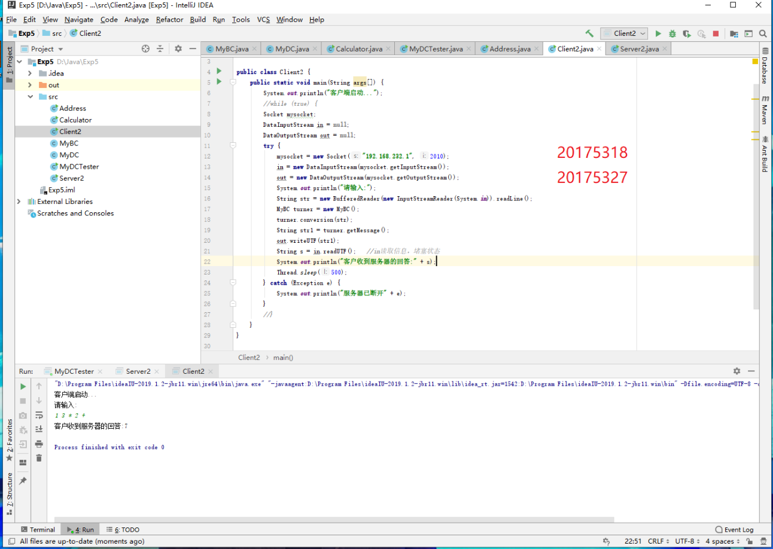Click the run gutter arrow beside class Client2
This screenshot has width=773, height=549.
219,71
